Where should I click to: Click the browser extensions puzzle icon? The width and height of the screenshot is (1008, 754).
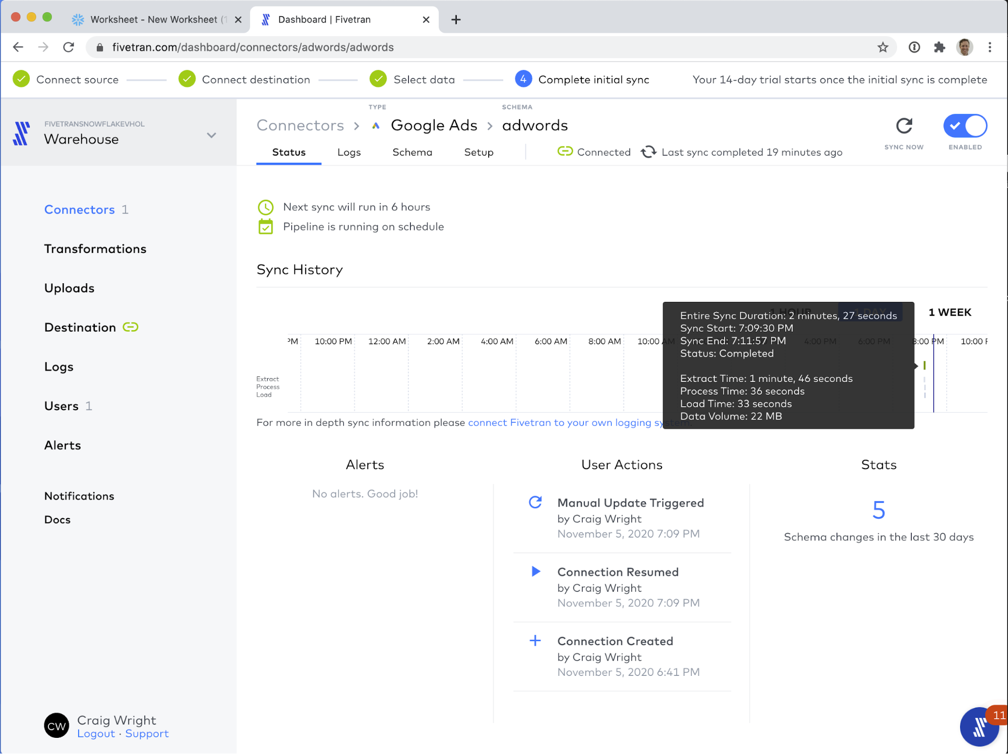pos(939,47)
